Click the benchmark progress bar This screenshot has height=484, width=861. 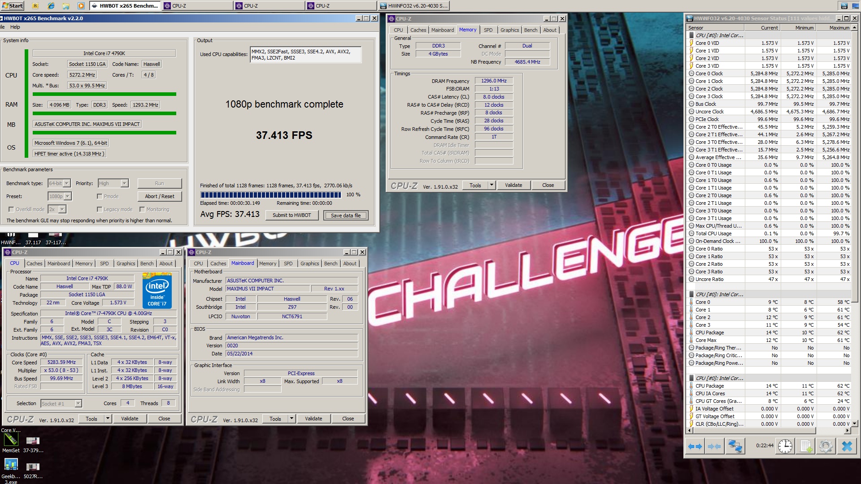[271, 195]
